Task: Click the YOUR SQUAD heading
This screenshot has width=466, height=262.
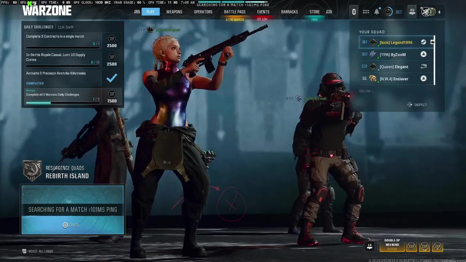Action: pos(372,32)
